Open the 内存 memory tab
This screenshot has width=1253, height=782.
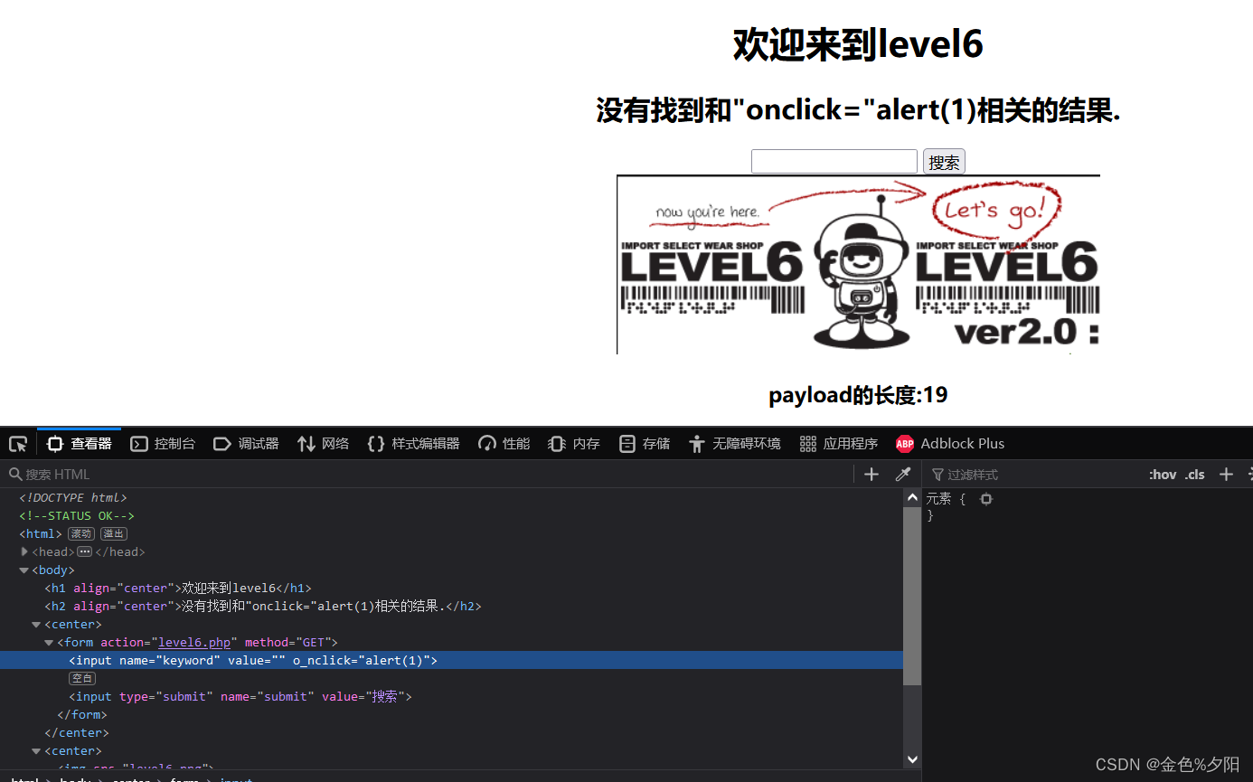[574, 444]
